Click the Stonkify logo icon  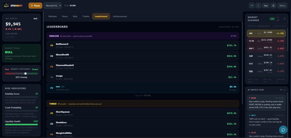6,5
